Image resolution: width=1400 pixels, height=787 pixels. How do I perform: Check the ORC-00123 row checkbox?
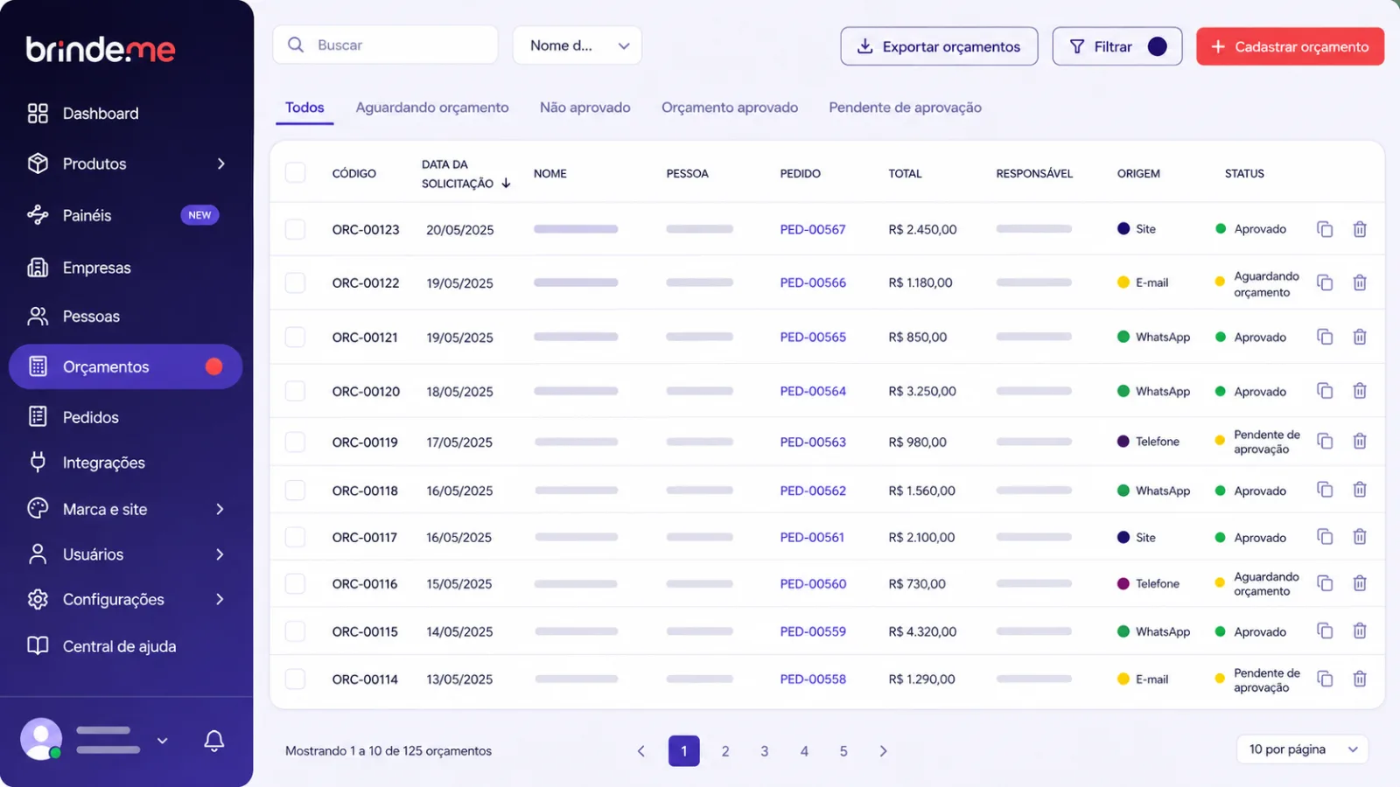296,229
